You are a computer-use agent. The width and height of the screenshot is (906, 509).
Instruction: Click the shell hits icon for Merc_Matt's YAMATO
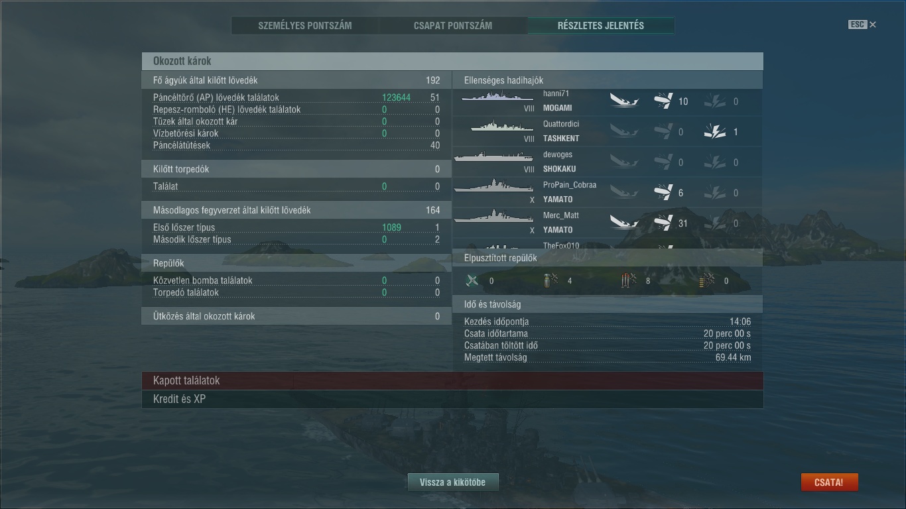[663, 223]
